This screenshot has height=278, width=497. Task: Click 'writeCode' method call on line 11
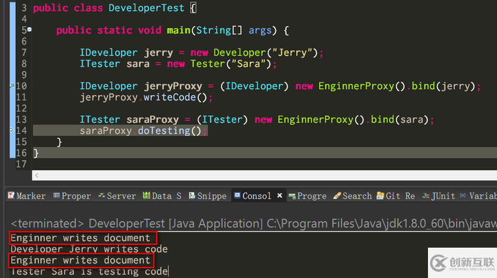(x=170, y=97)
